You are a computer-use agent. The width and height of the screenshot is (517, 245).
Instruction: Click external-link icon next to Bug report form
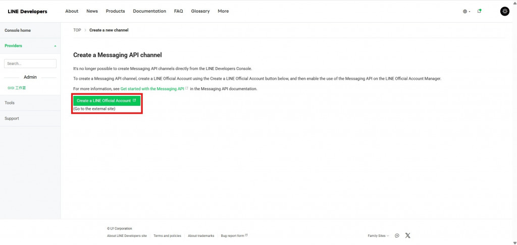pos(246,235)
